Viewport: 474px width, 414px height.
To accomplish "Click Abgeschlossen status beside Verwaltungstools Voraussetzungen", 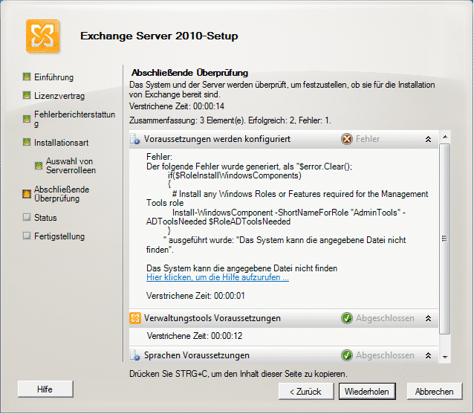I will point(385,318).
